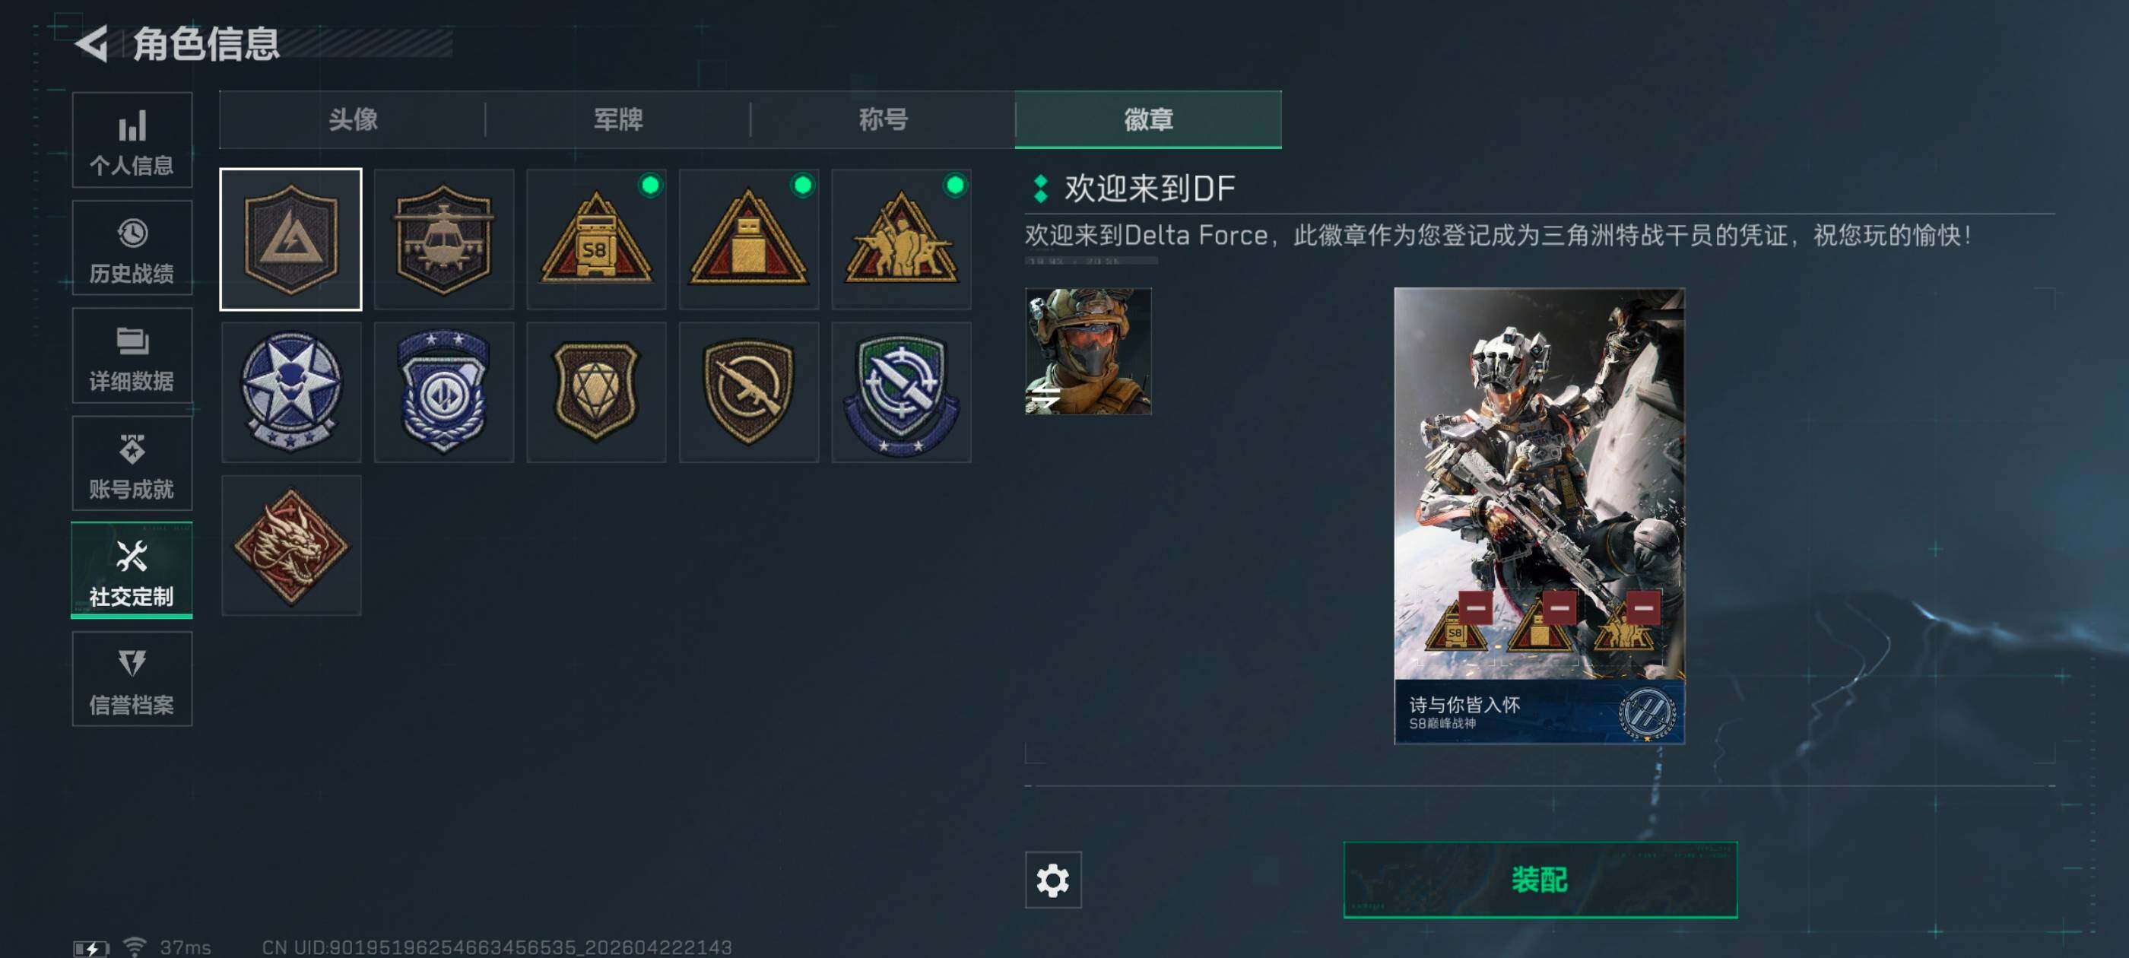Viewport: 2129px width, 958px height.
Task: Click the back arrow beside 角色信息
Action: pos(92,43)
